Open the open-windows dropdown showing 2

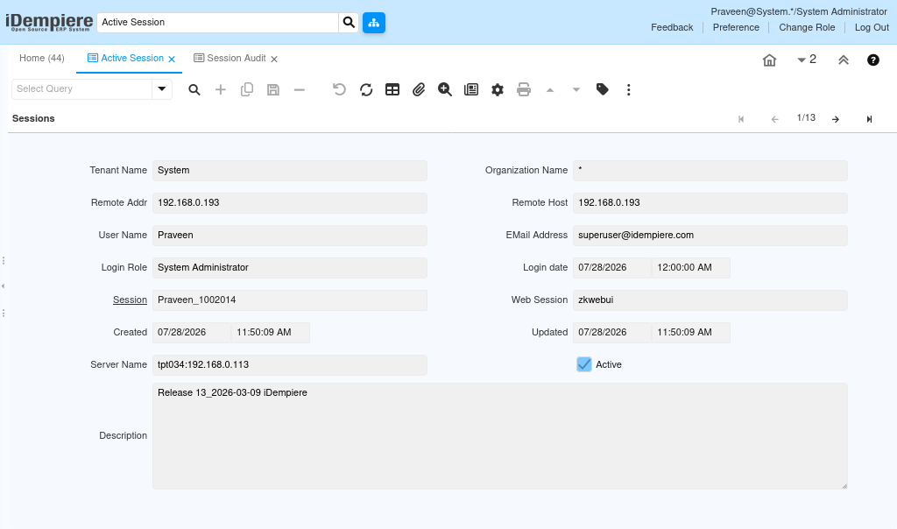click(807, 60)
